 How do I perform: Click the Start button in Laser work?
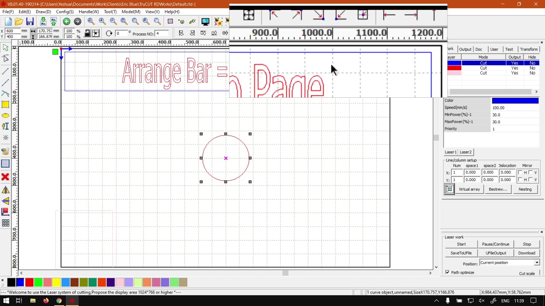click(x=461, y=244)
